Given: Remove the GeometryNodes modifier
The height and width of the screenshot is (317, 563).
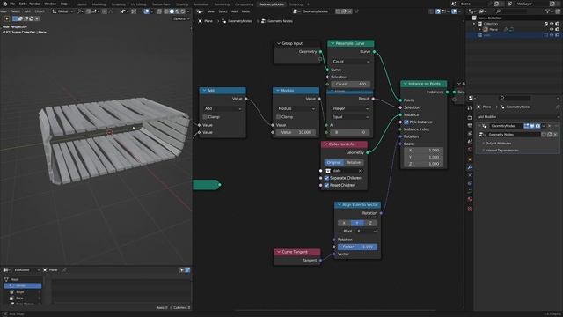Looking at the screenshot, I should tap(550, 126).
